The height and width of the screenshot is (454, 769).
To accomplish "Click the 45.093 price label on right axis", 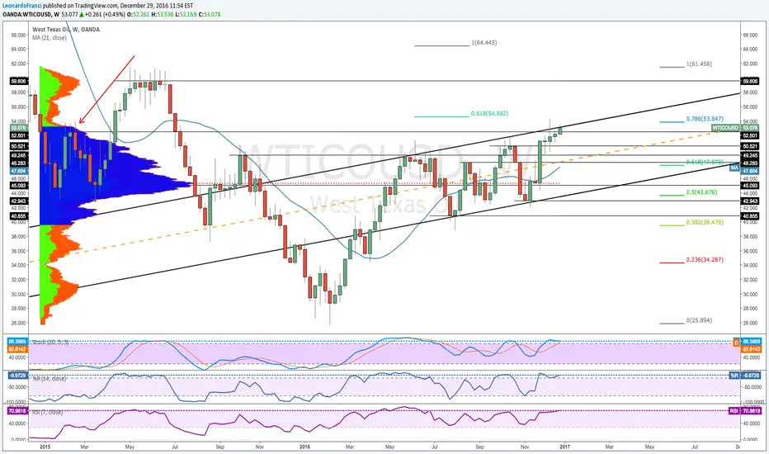I will click(x=750, y=186).
